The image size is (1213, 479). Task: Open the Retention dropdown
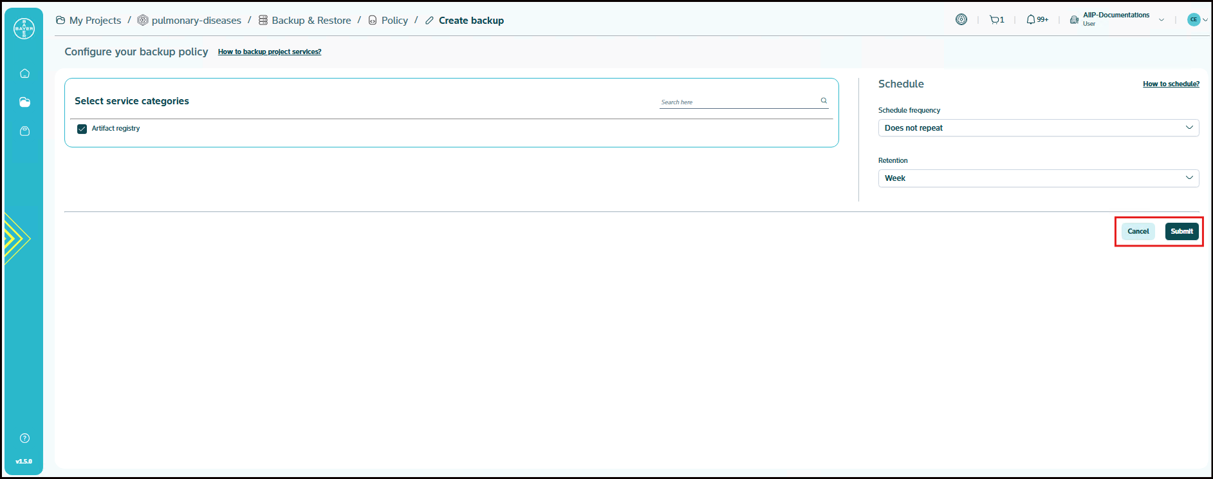(x=1038, y=178)
